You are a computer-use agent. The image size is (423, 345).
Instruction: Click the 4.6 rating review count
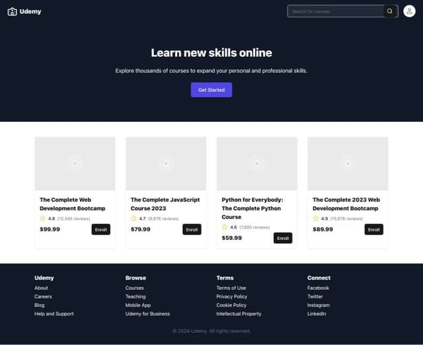254,227
